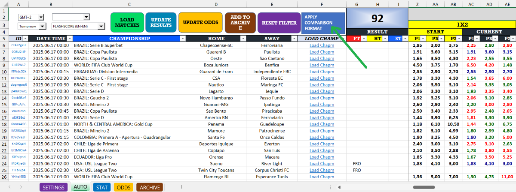Image resolution: width=516 pixels, height=192 pixels.
Task: Switch to the SETTINGS sheet tab
Action: [x=54, y=187]
